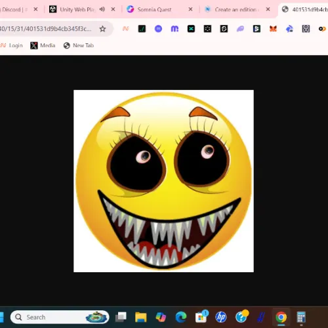Click the scary smiley emoji image
Viewport: 328px width, 328px height.
tap(163, 181)
